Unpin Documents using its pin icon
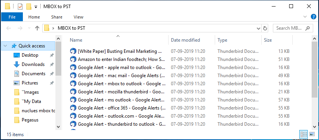The height and width of the screenshot is (140, 319). point(52,74)
